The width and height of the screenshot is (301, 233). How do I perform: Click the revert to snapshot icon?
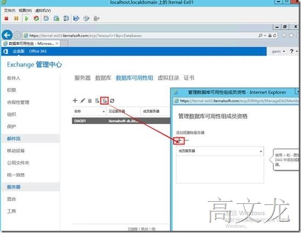[x=56, y=18]
